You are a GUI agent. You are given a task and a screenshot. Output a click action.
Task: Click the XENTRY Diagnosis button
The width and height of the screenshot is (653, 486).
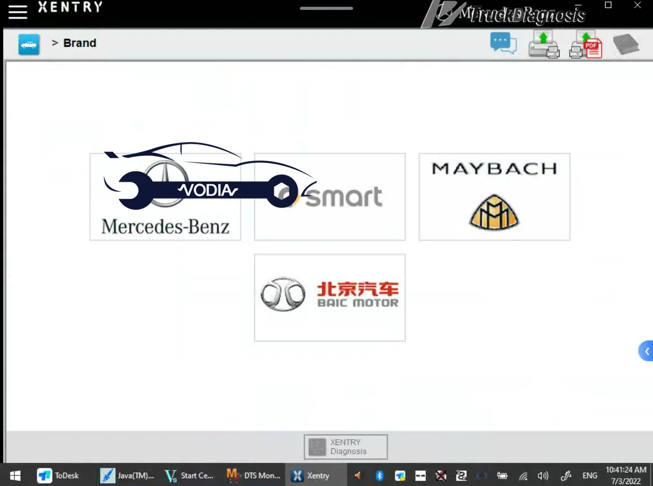346,447
